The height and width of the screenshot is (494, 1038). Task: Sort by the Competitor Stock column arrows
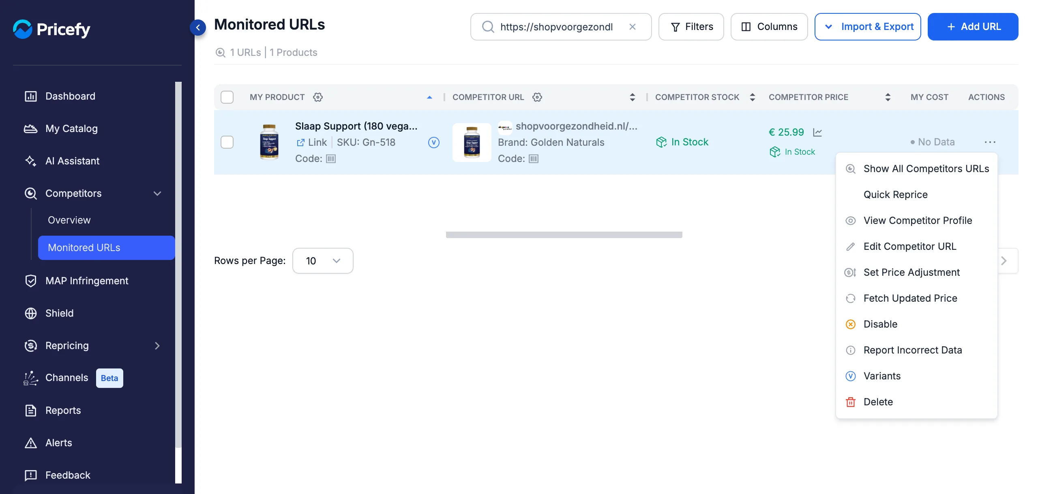click(x=752, y=97)
